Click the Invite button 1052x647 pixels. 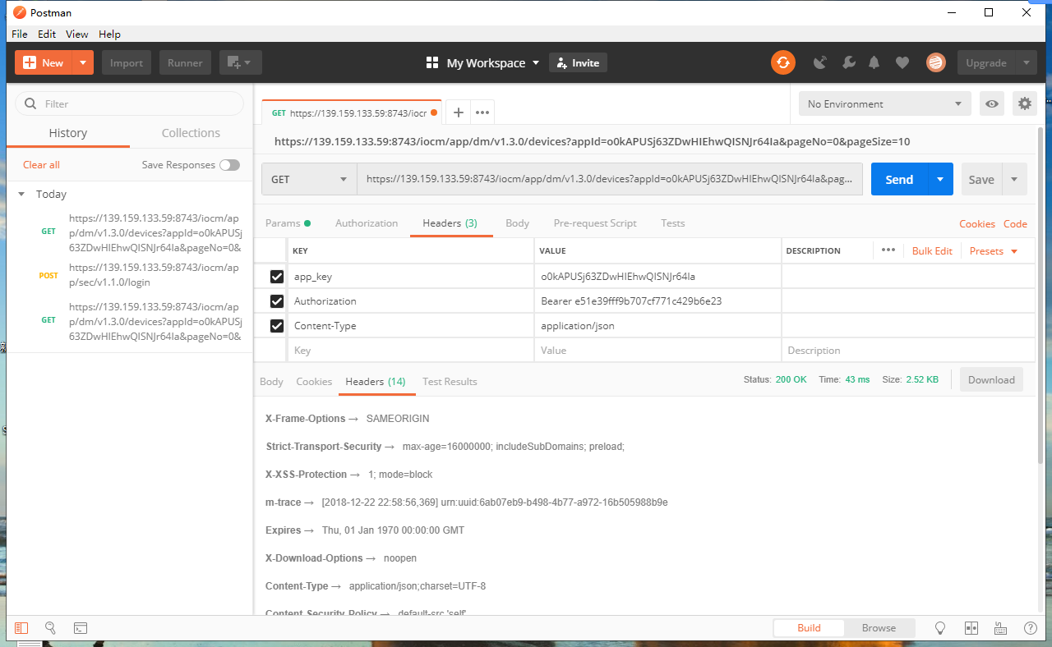tap(578, 63)
